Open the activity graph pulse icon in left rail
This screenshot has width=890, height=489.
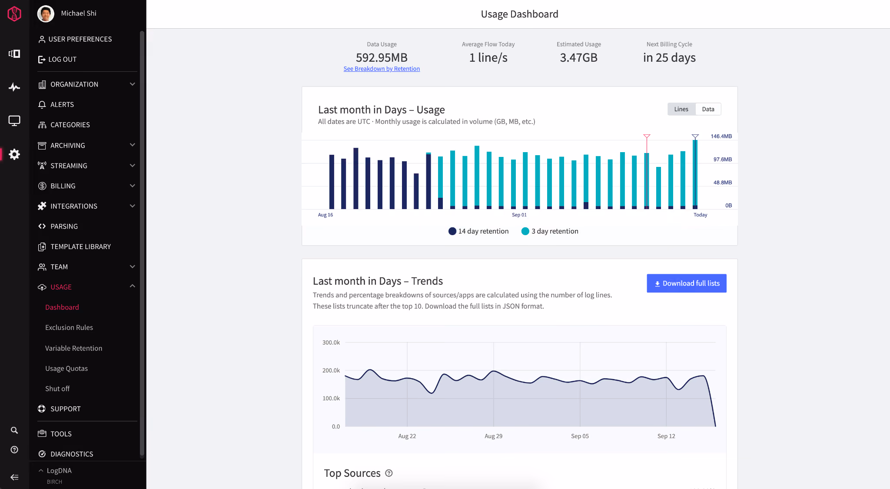tap(14, 87)
